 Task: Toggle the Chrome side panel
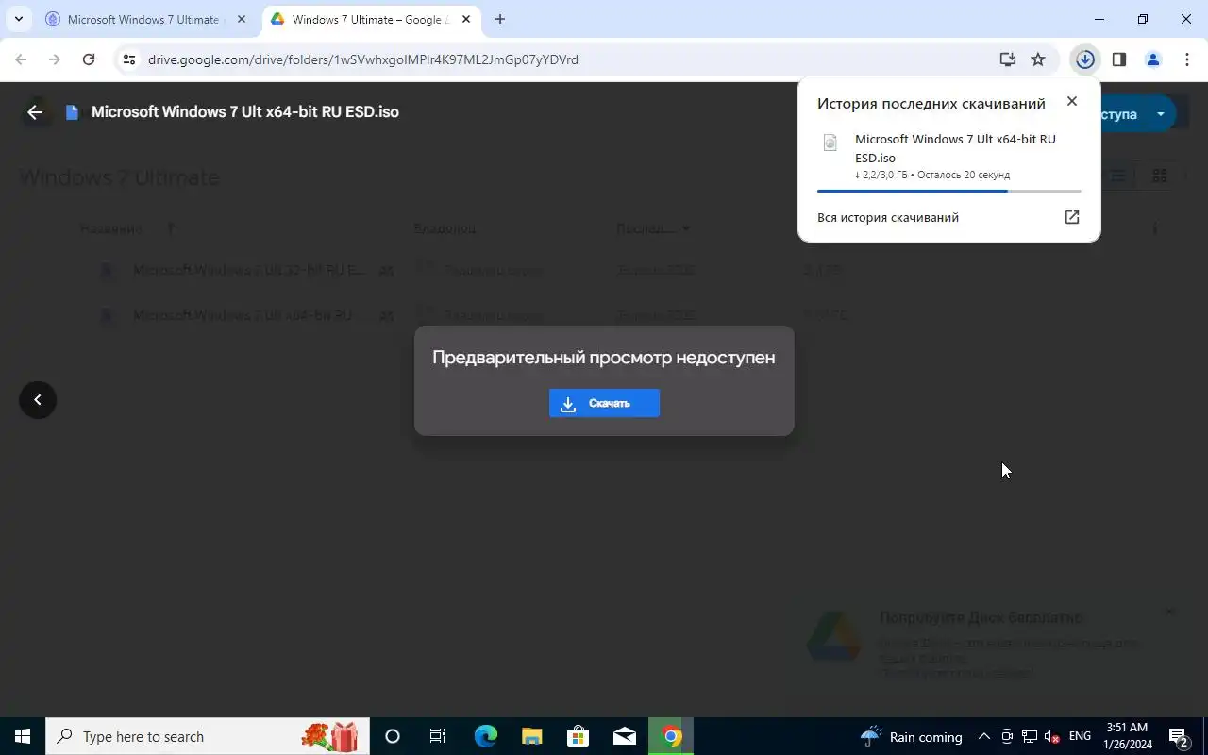click(x=1119, y=59)
